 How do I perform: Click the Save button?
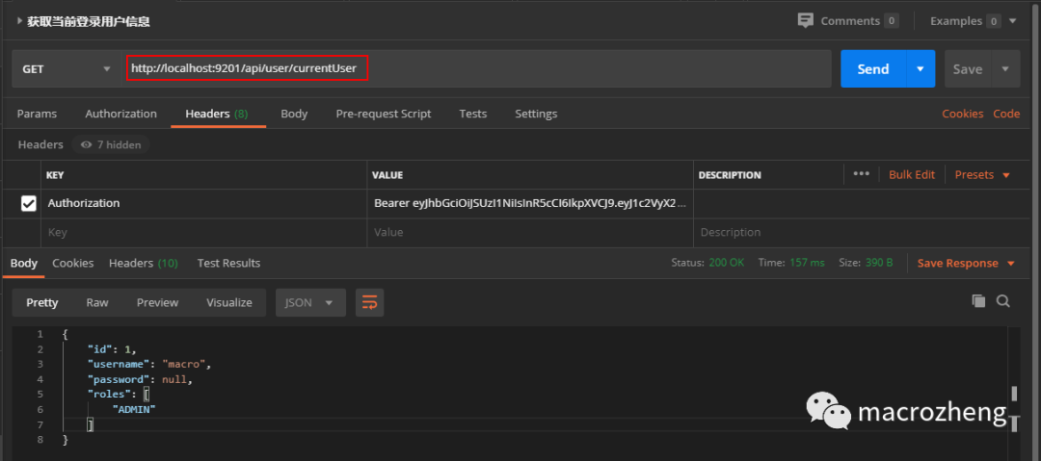click(x=968, y=69)
